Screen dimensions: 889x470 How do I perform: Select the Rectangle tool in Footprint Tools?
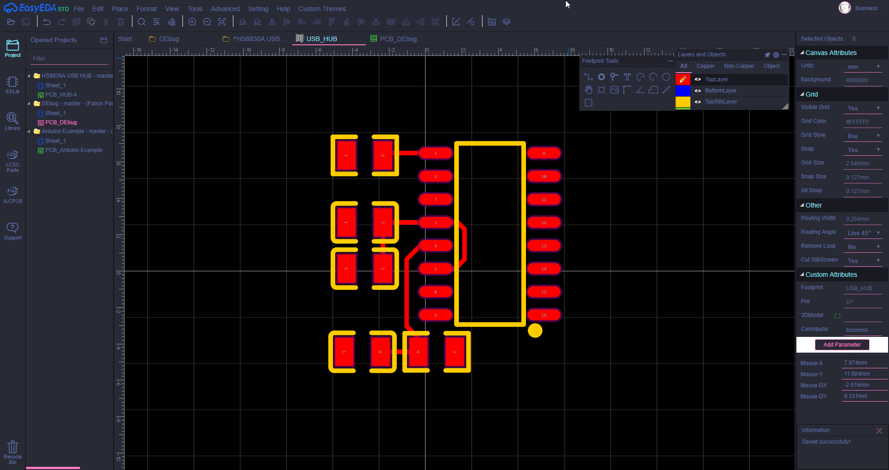click(588, 103)
